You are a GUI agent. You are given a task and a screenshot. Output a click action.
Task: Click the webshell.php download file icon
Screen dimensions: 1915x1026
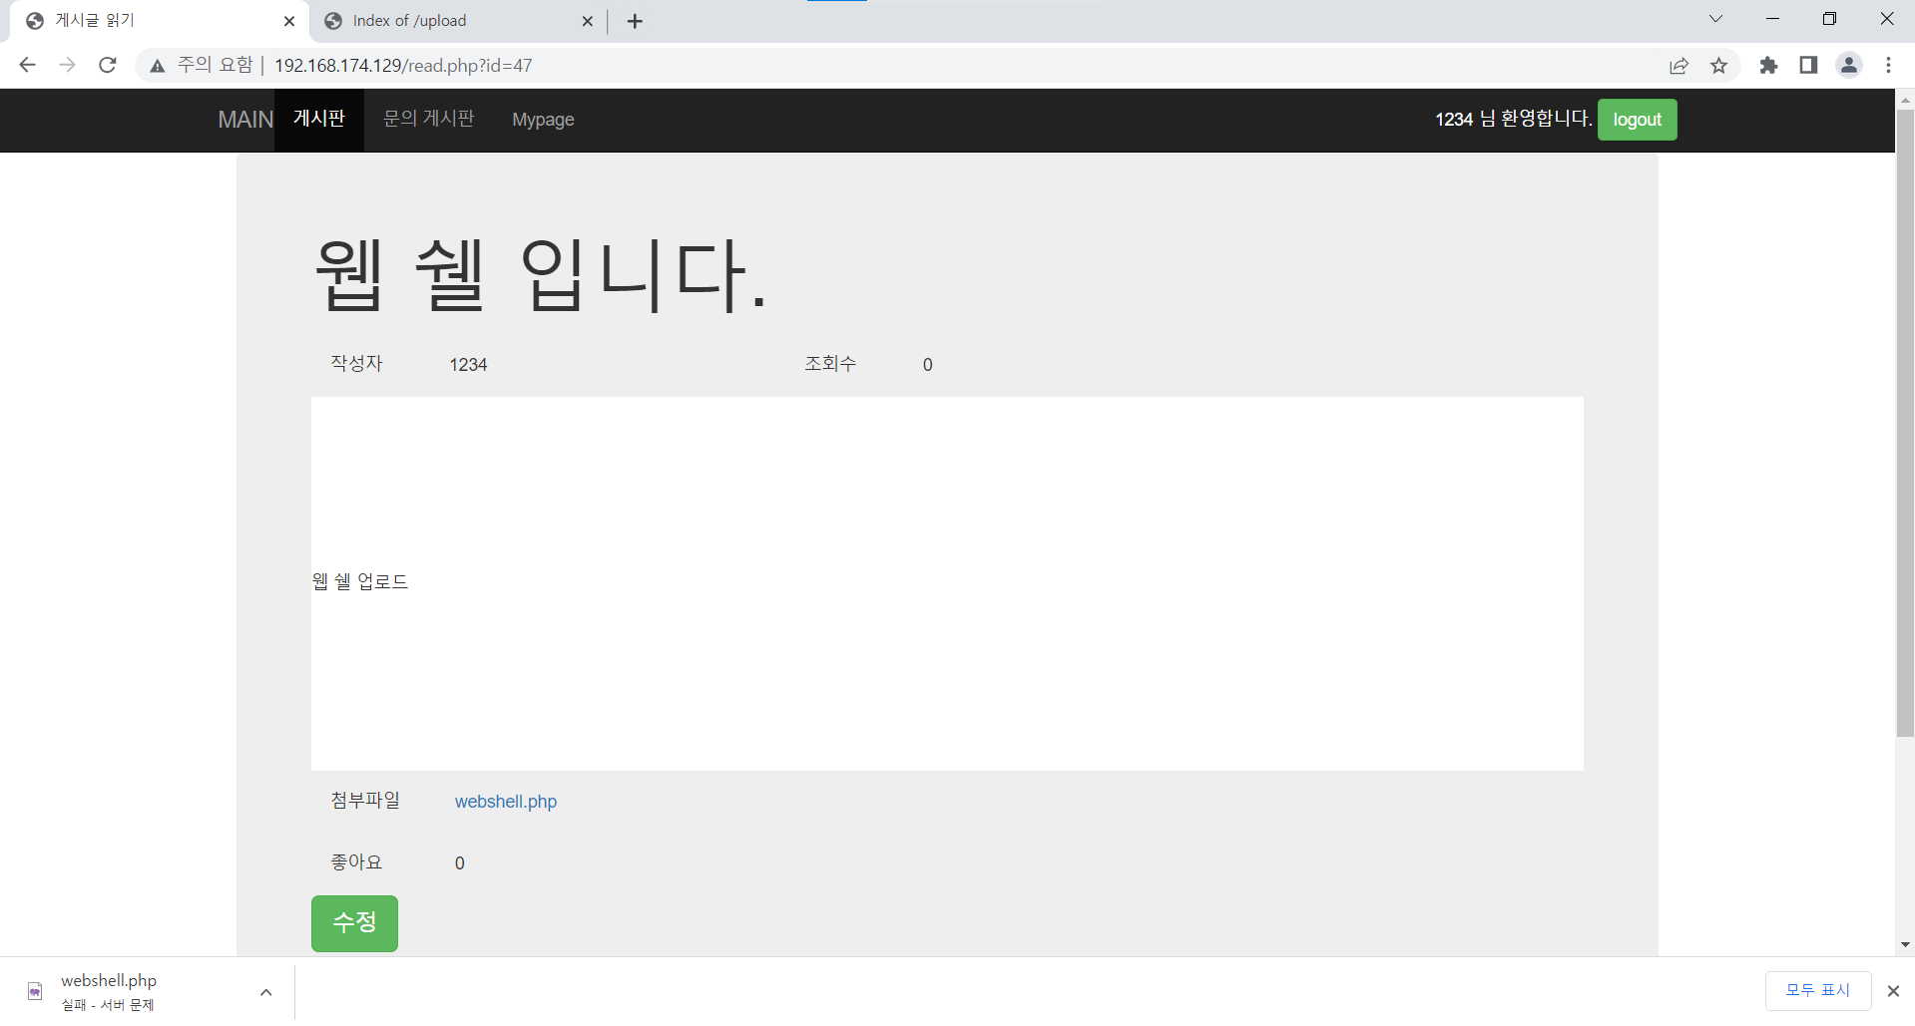35,991
